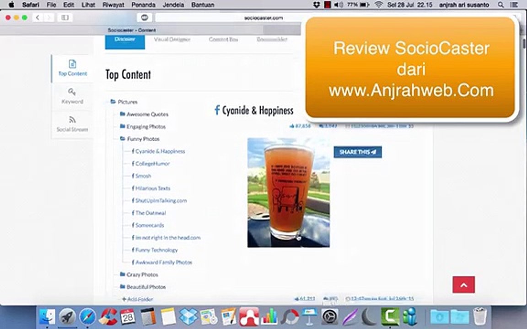This screenshot has width=527, height=329.
Task: Open Calendar showing 28 in the Dock
Action: point(128,317)
